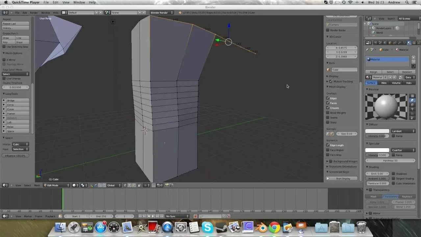Image resolution: width=421 pixels, height=237 pixels.
Task: Open Finder from the Dock
Action: coord(61,227)
